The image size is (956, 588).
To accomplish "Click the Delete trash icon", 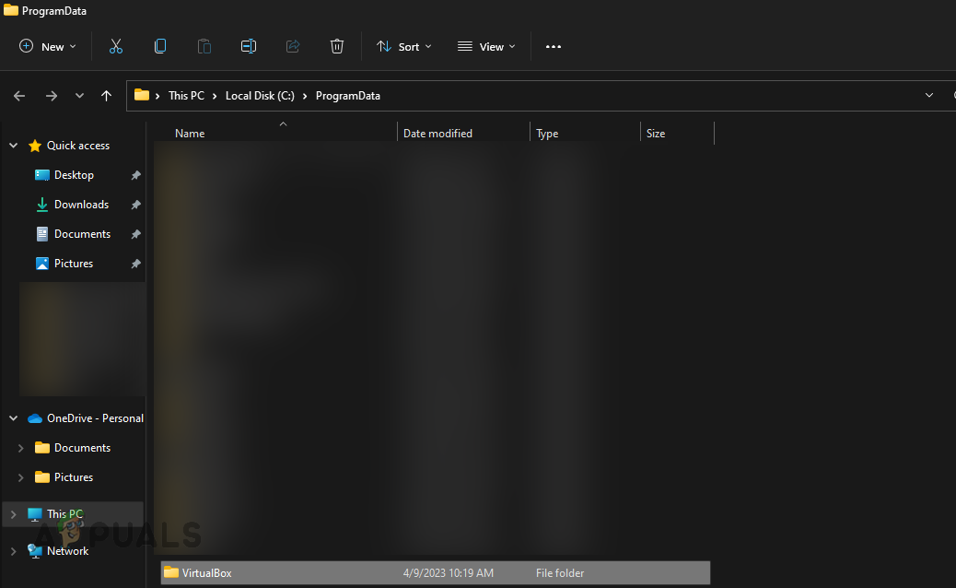I will (x=336, y=46).
